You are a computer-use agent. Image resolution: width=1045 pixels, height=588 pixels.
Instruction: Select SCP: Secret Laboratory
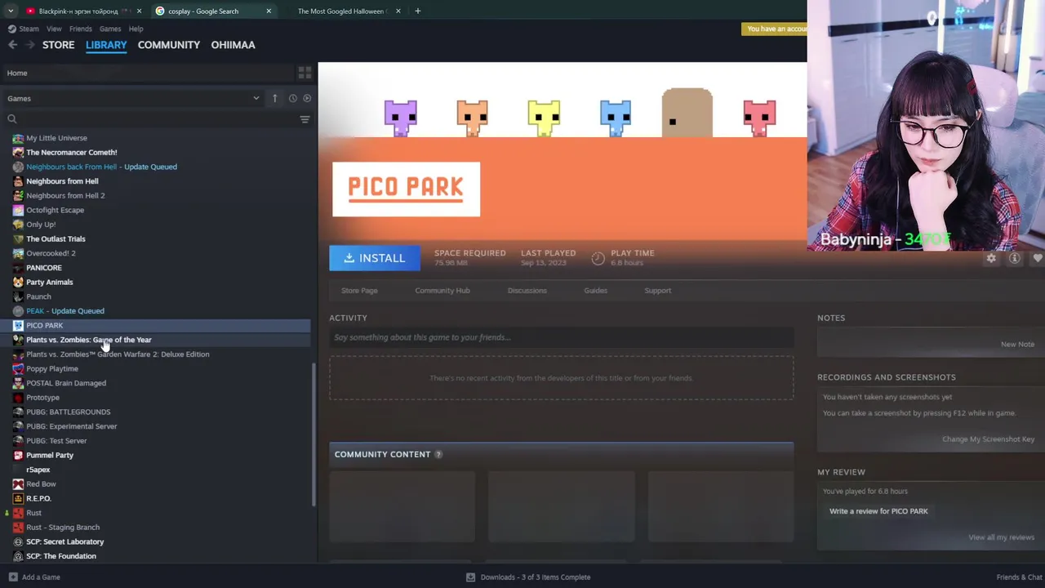point(65,541)
